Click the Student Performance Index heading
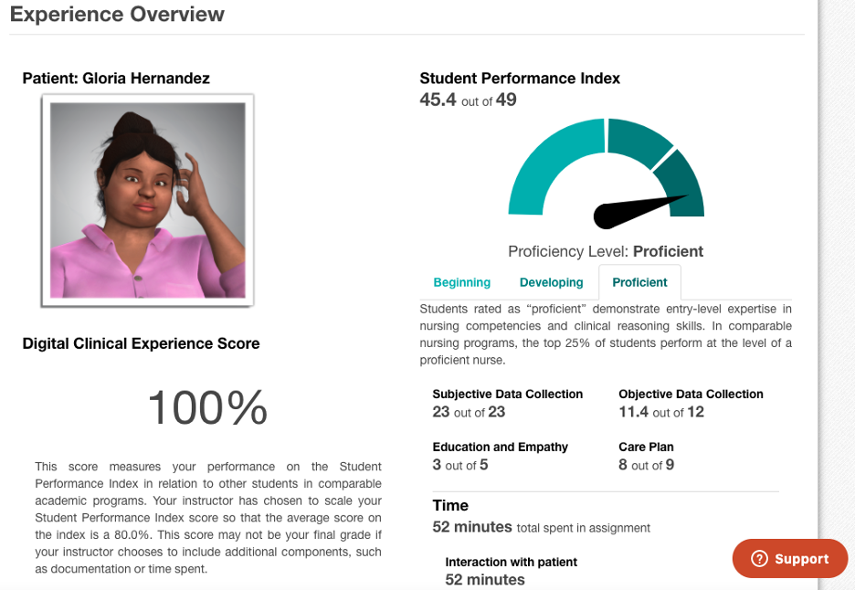This screenshot has width=855, height=590. 520,79
